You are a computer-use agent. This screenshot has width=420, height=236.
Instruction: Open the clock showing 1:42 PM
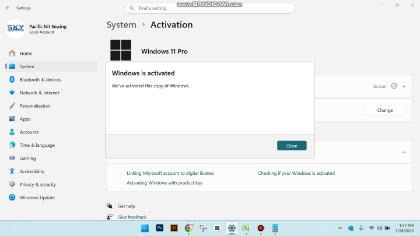[404, 228]
